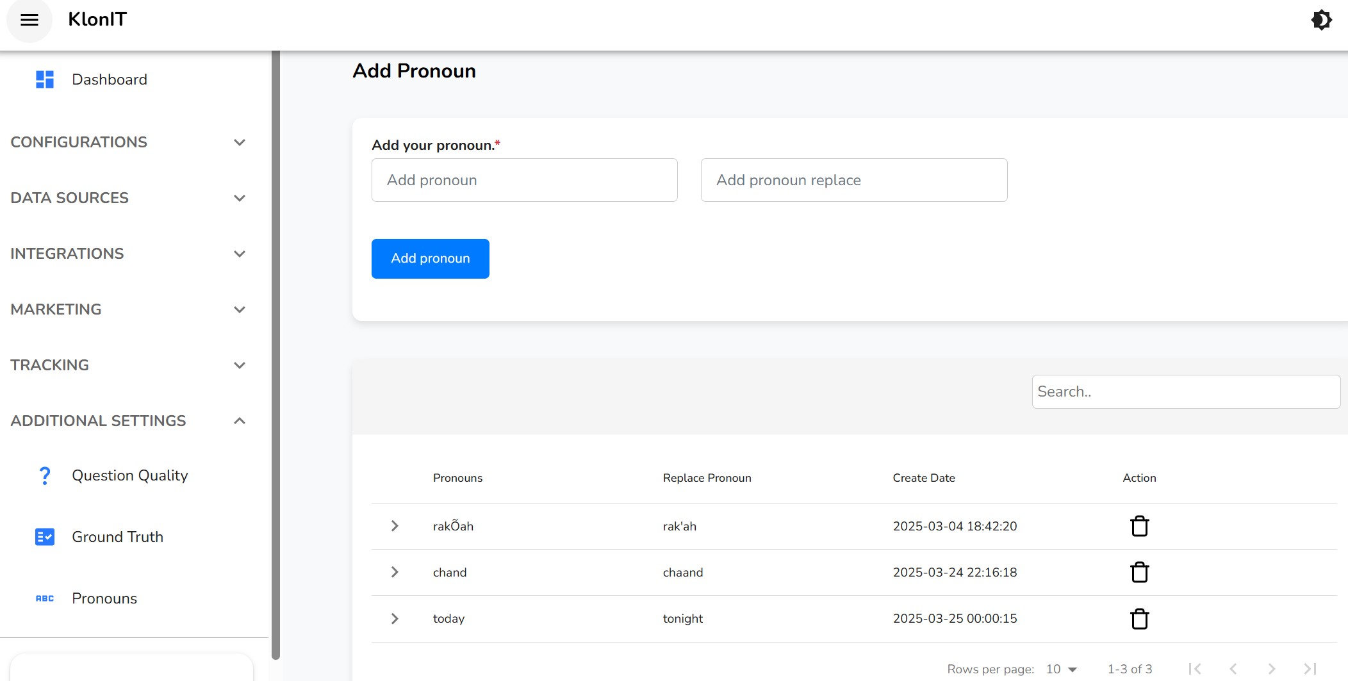Click the Pronouns ABC icon
Viewport: 1348px width, 681px height.
click(45, 598)
